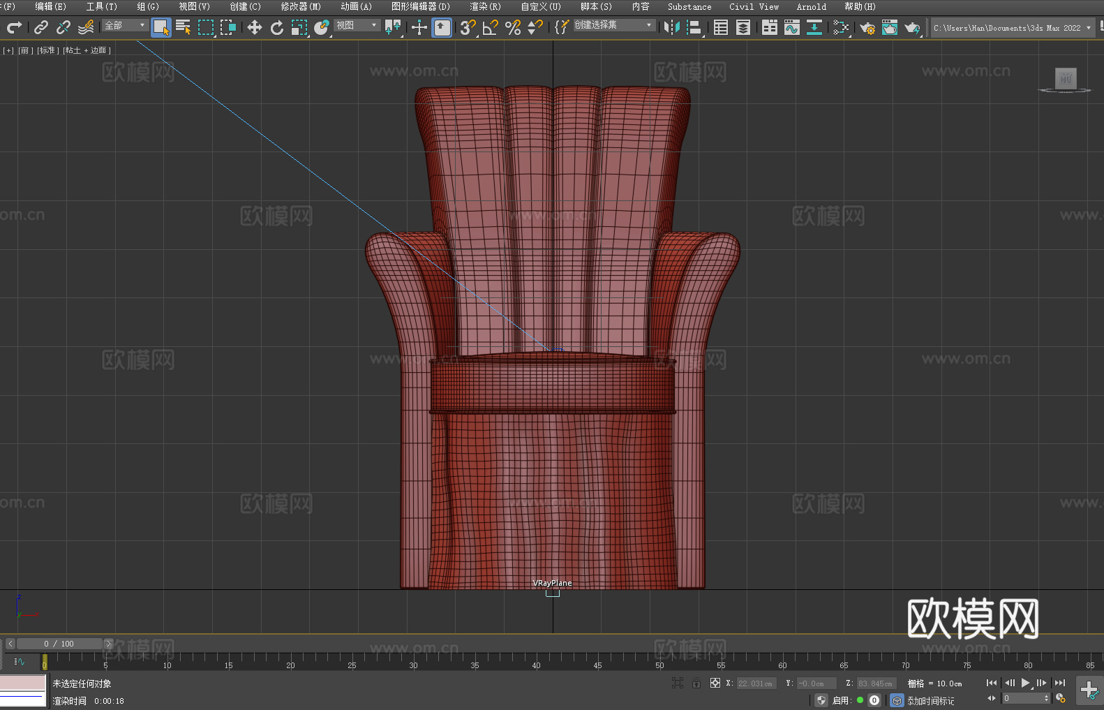Click the Render Production teapot icon
The width and height of the screenshot is (1104, 710).
pyautogui.click(x=912, y=27)
